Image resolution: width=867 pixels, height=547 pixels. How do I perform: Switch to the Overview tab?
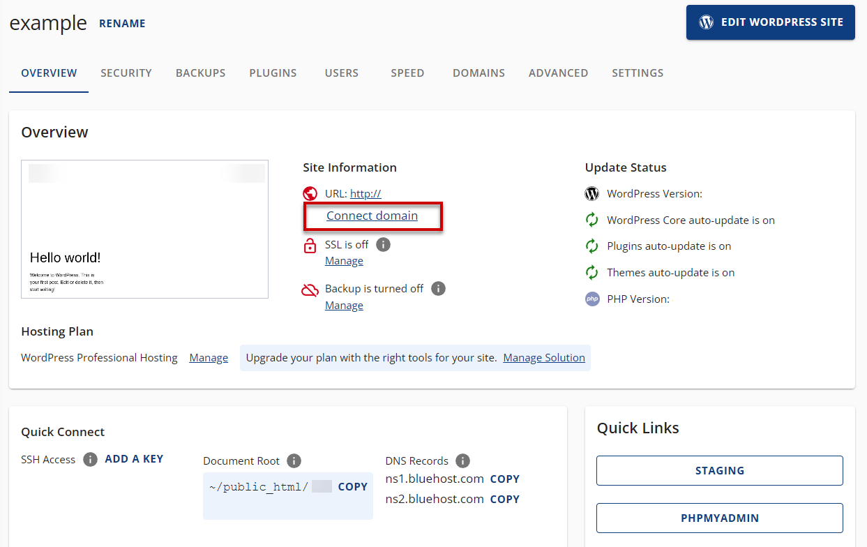pos(49,73)
